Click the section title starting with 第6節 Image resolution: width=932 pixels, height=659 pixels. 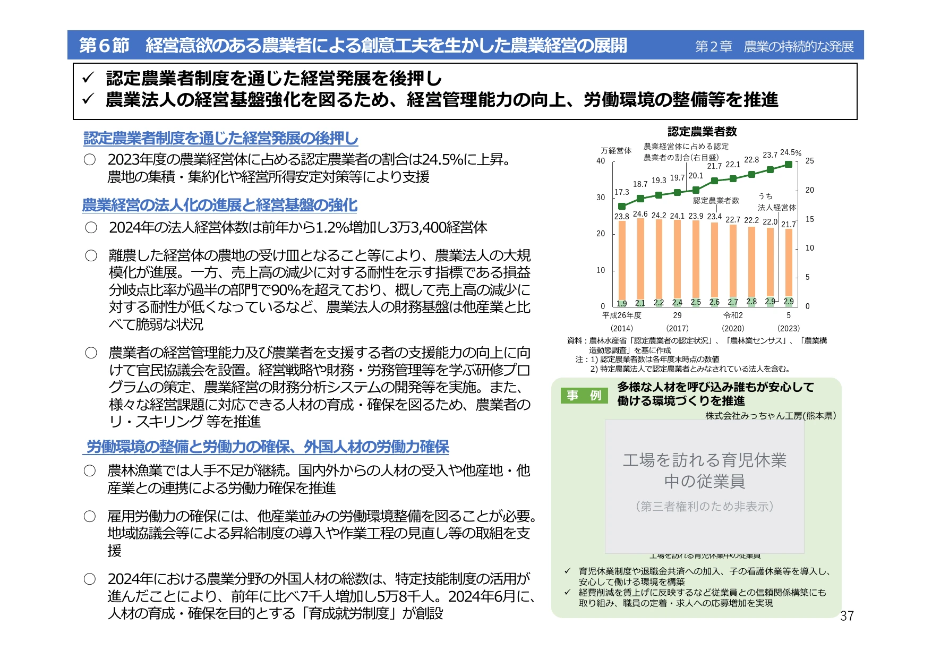353,45
